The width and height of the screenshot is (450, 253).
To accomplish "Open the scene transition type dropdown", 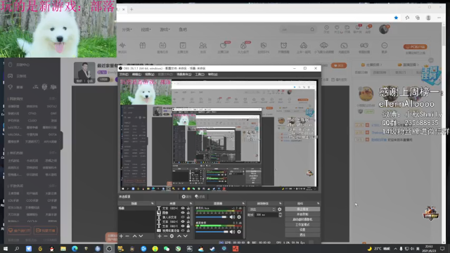I will click(x=262, y=209).
